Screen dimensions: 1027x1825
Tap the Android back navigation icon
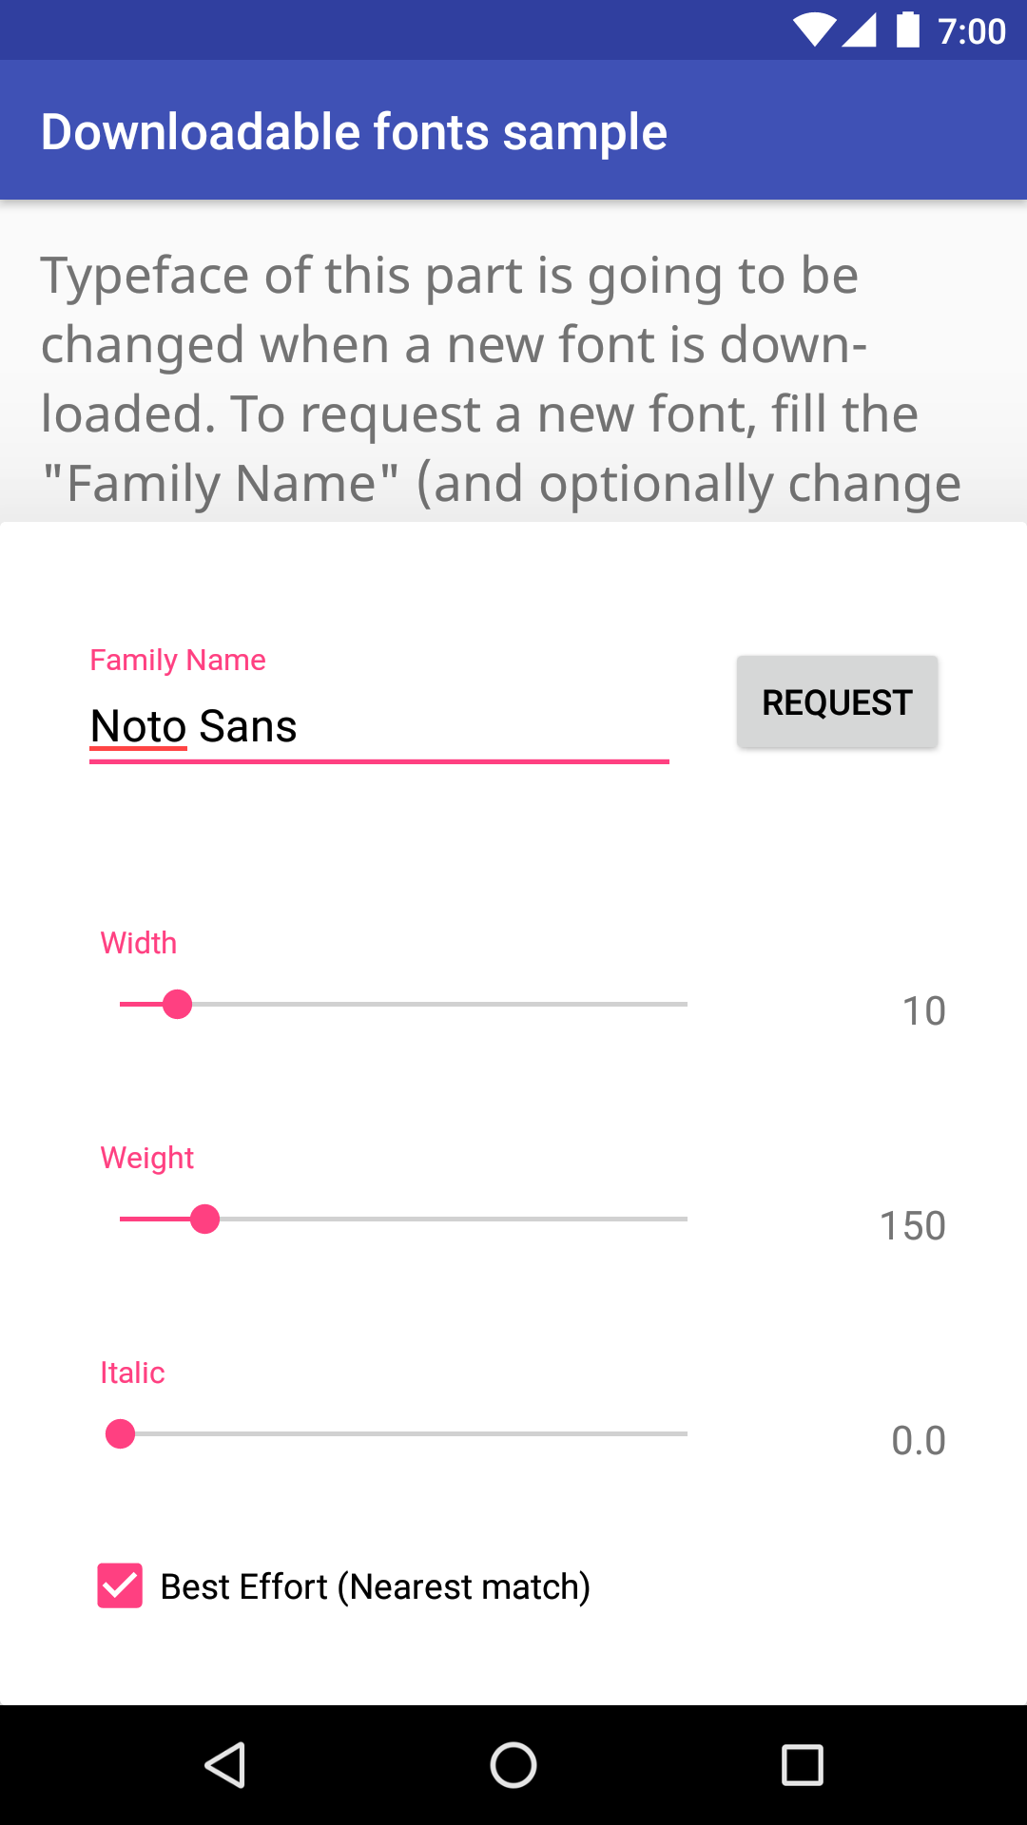pyautogui.click(x=226, y=1765)
